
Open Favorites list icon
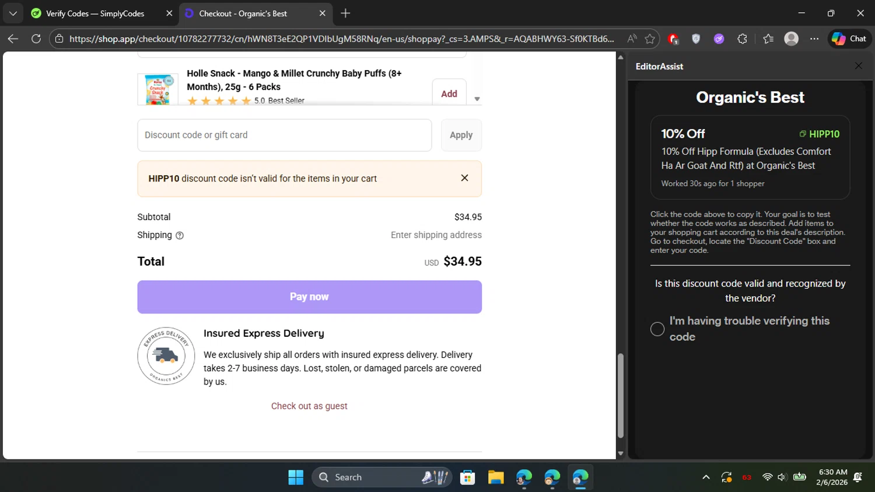[768, 39]
